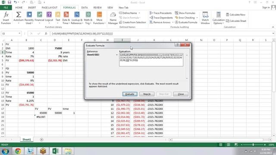Open Math & Trig functions
The image size is (276, 155).
(x=88, y=18)
